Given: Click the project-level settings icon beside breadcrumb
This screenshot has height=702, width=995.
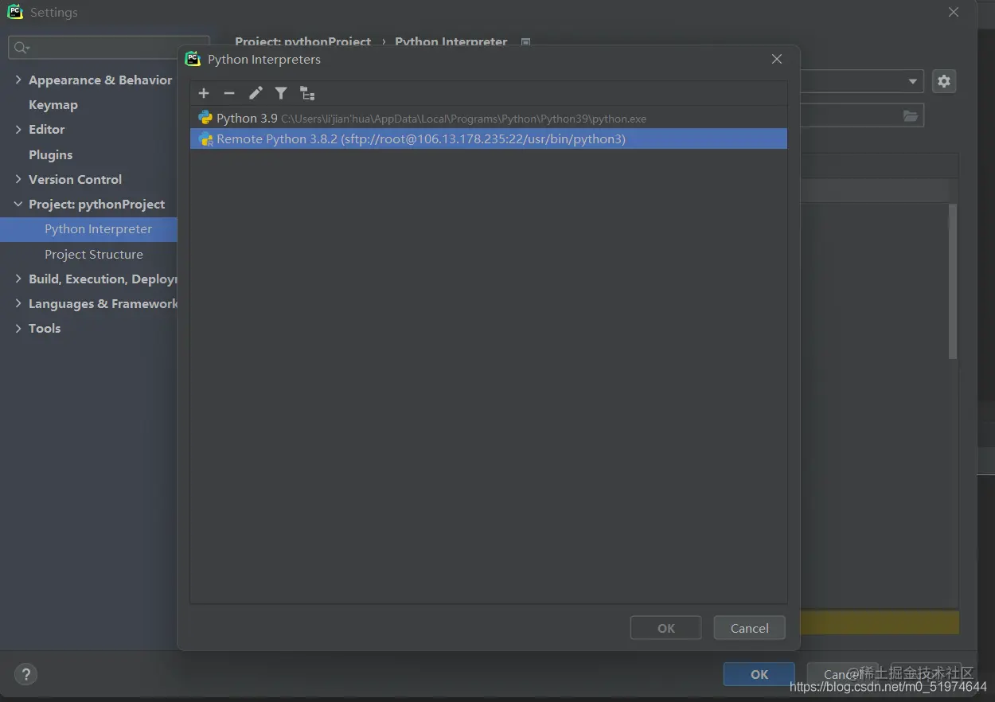Looking at the screenshot, I should coord(525,42).
